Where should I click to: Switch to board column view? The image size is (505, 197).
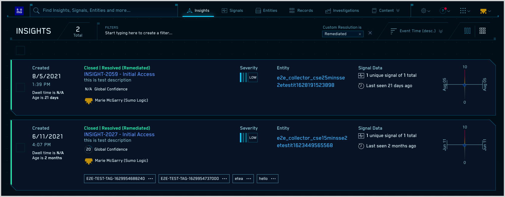[x=467, y=31]
